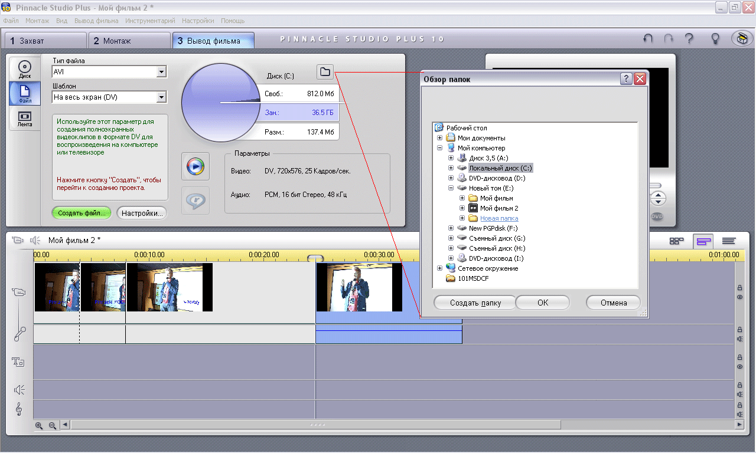Select the Новая папка folder link

(x=499, y=218)
